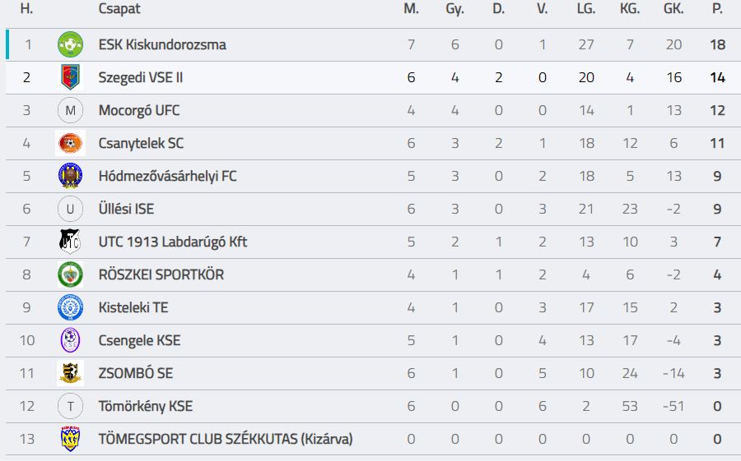The image size is (741, 461).
Task: Click the Üllési ISE 'U' placeholder logo
Action: point(70,209)
